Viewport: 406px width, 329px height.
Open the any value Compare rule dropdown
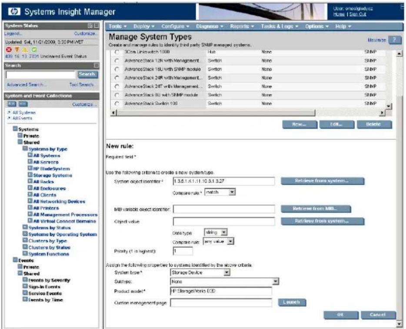230,241
